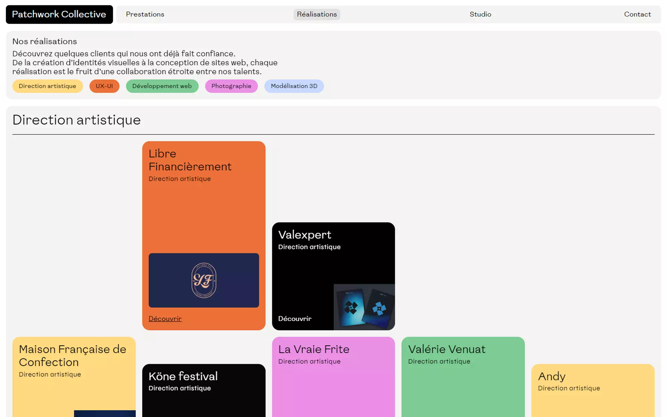Select the Réalisations navigation tab
The width and height of the screenshot is (667, 417).
(x=316, y=14)
